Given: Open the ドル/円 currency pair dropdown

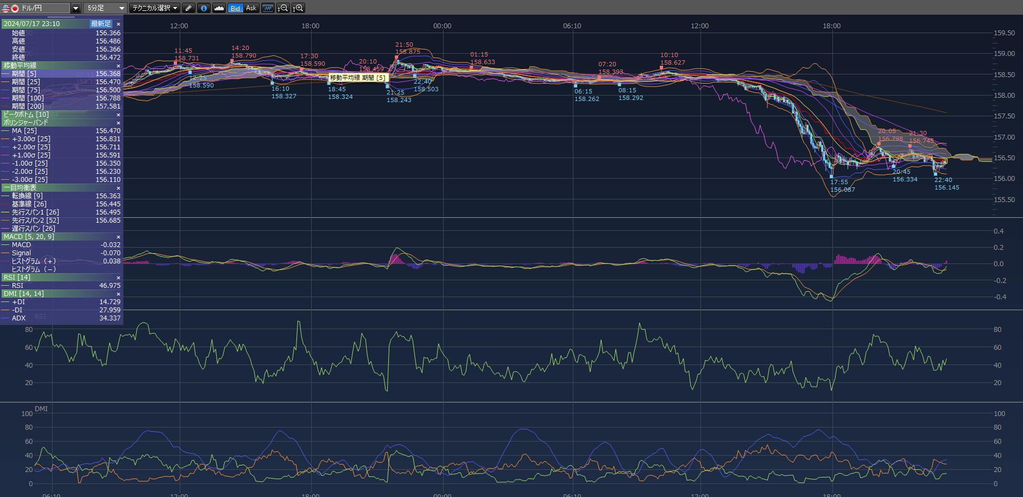Looking at the screenshot, I should (x=75, y=8).
